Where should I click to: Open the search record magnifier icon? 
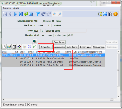(x=31, y=14)
